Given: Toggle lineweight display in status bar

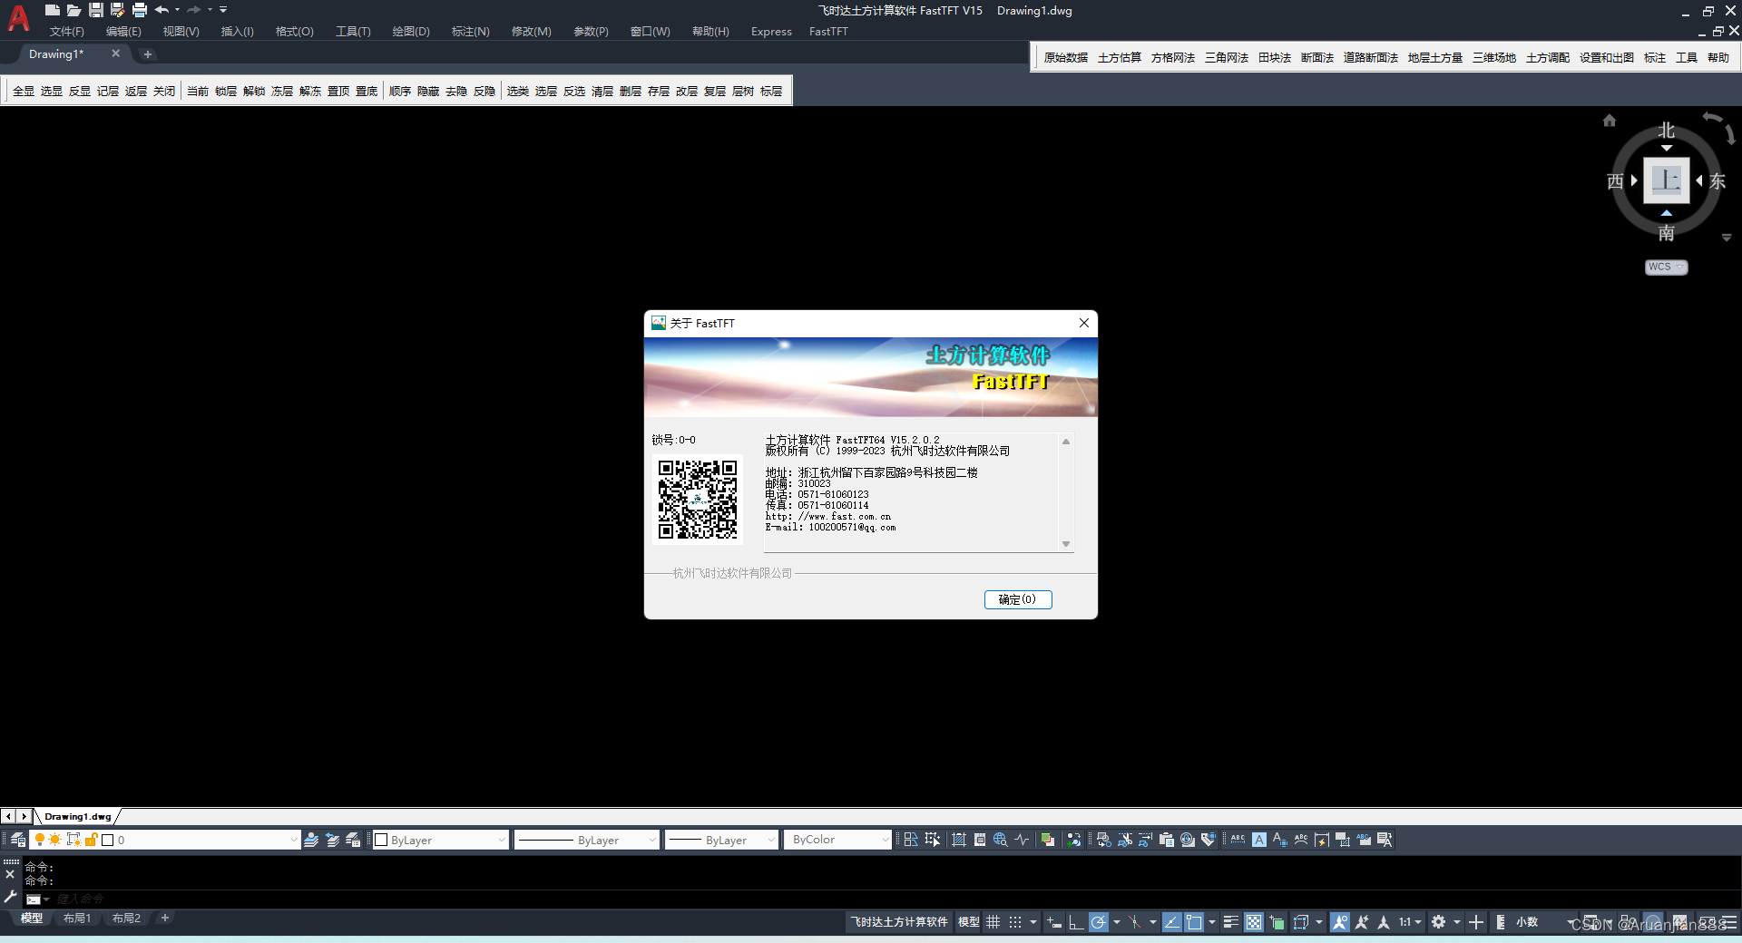Looking at the screenshot, I should (1230, 922).
